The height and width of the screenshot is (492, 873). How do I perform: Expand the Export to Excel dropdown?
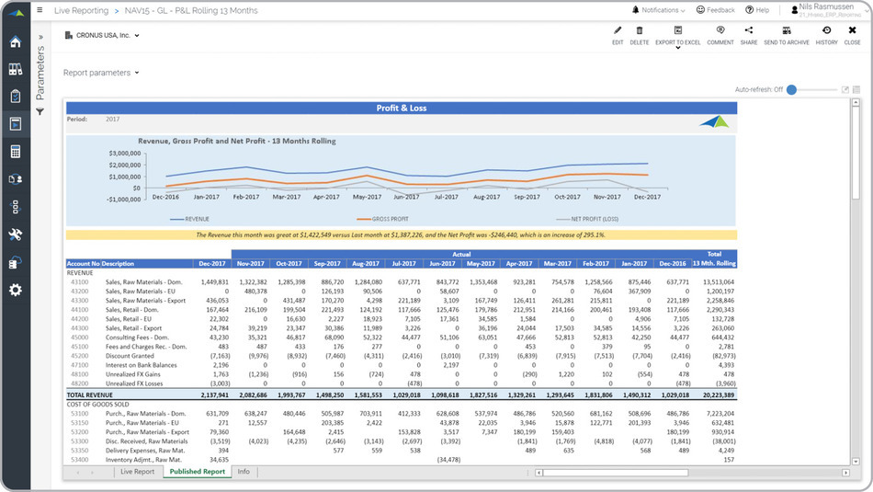(678, 47)
